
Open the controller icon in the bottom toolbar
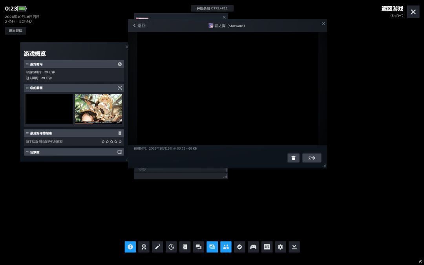point(253,247)
